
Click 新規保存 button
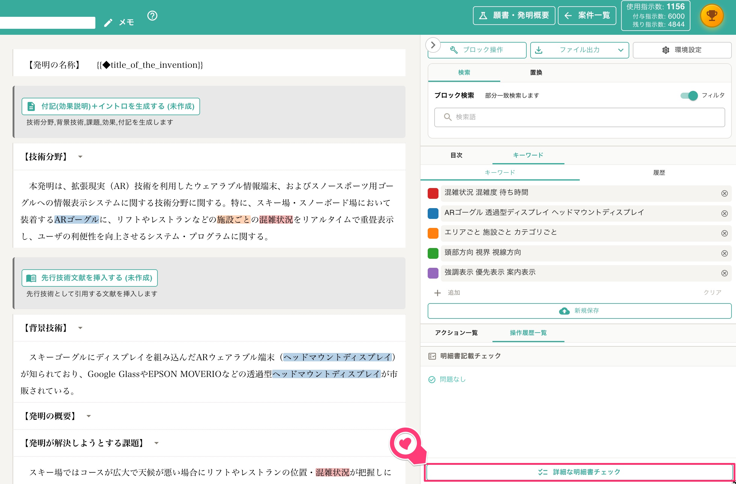[x=579, y=311]
